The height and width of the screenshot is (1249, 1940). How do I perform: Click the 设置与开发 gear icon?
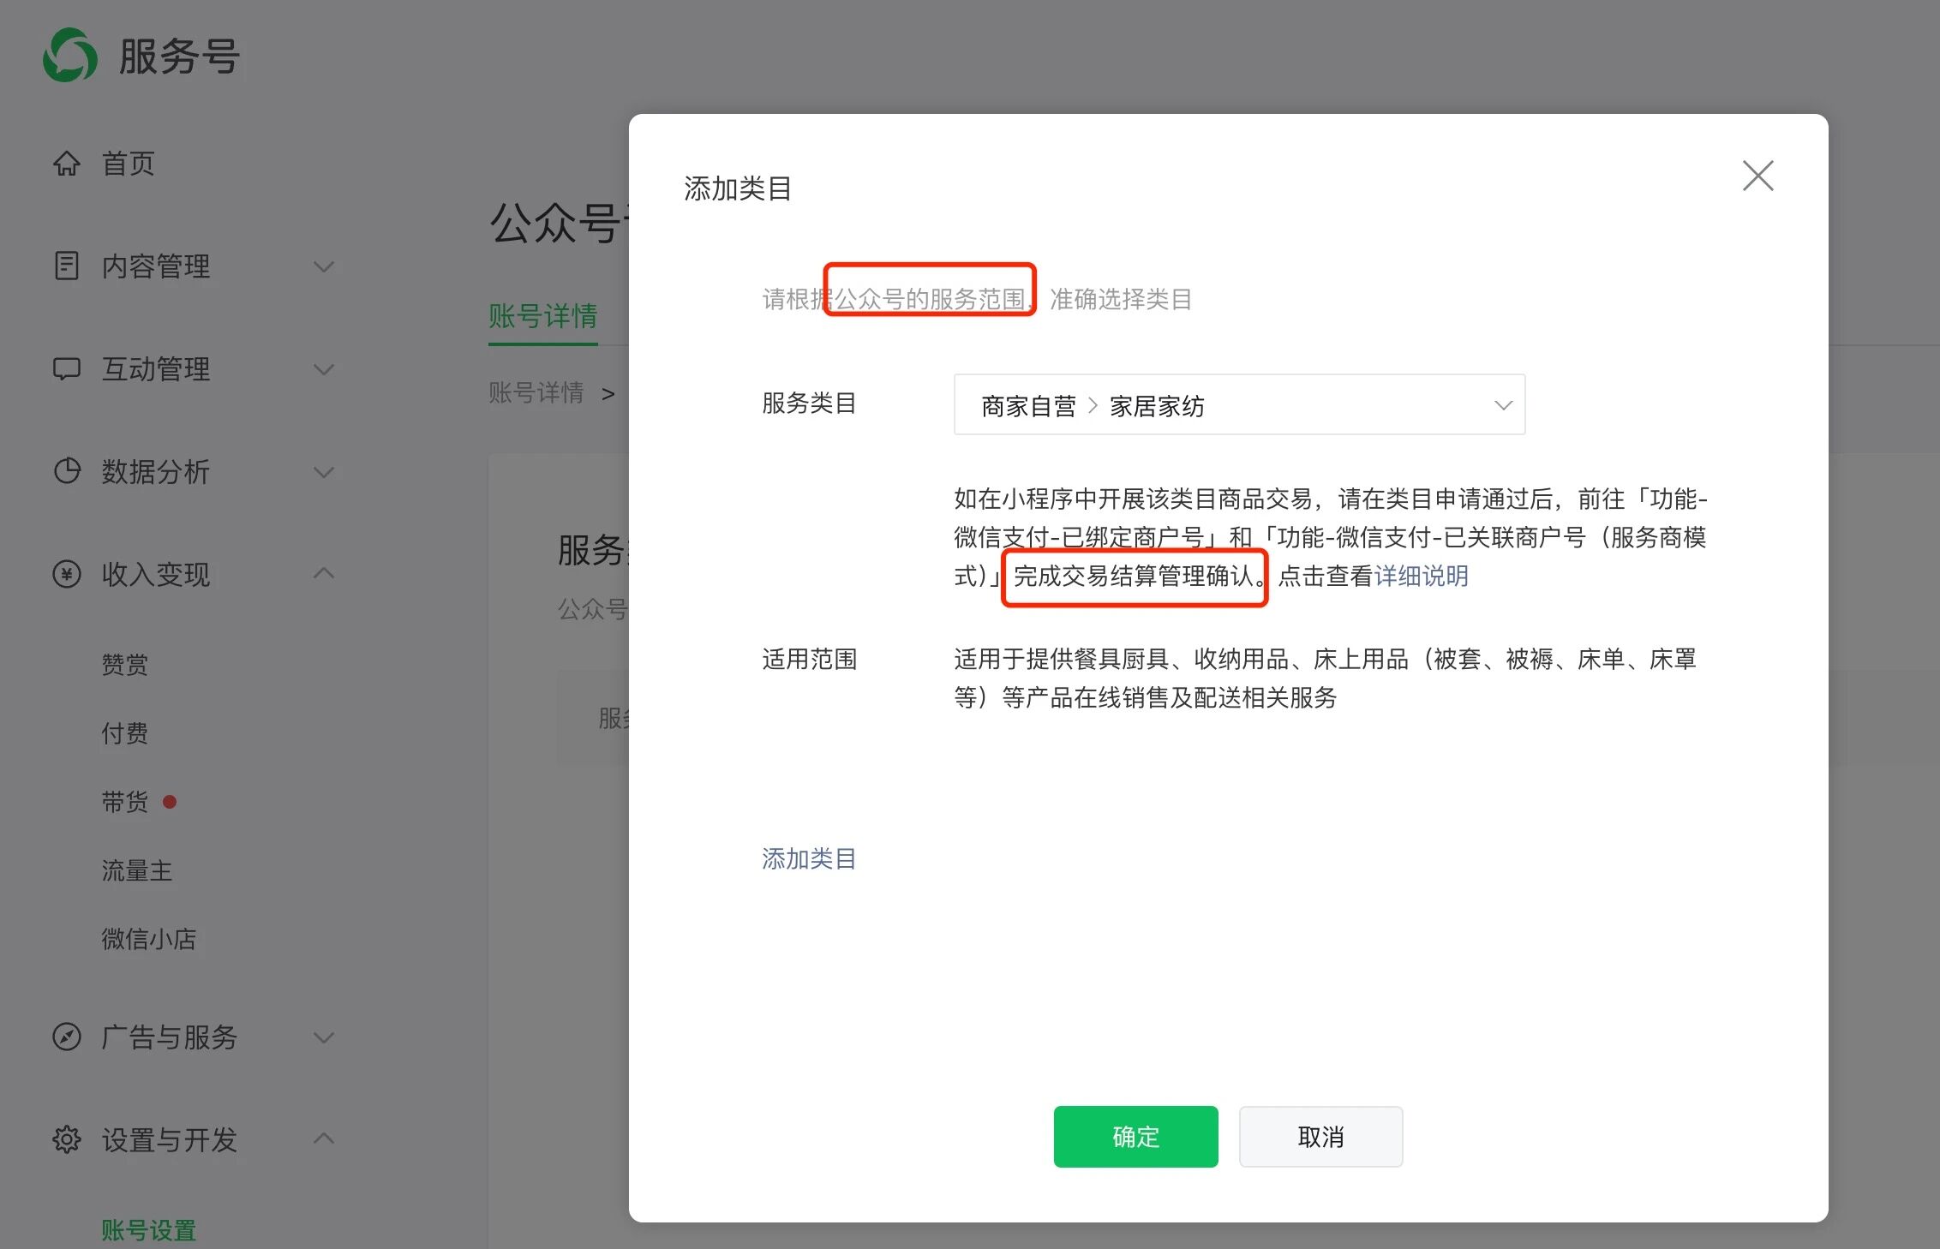coord(67,1139)
